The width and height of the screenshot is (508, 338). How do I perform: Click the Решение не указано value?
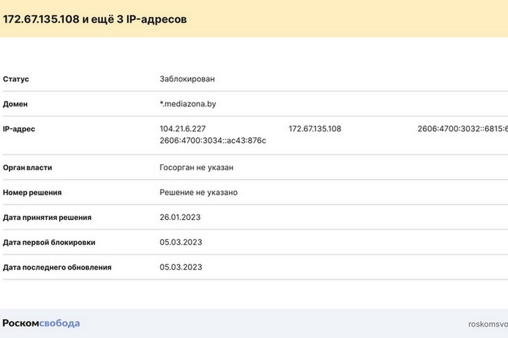click(199, 192)
